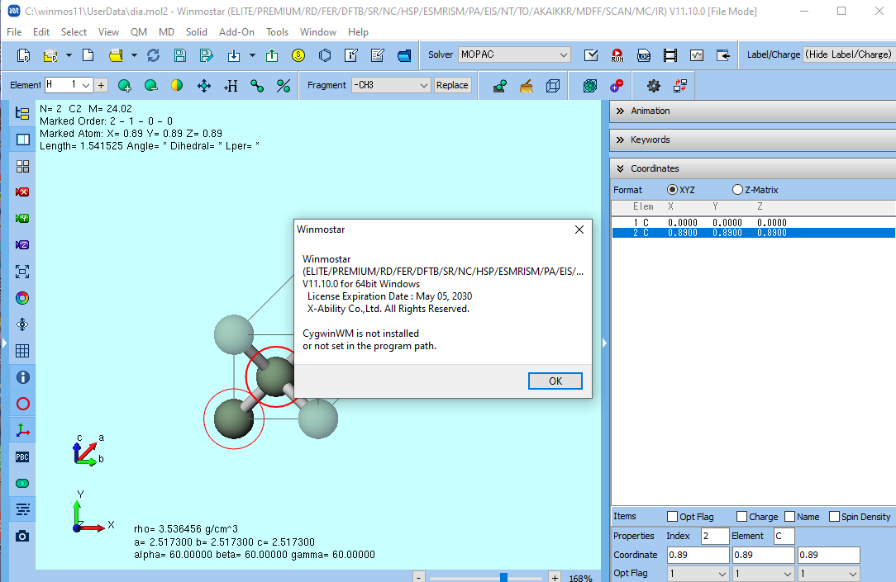Click the film strip animation icon

tap(670, 55)
